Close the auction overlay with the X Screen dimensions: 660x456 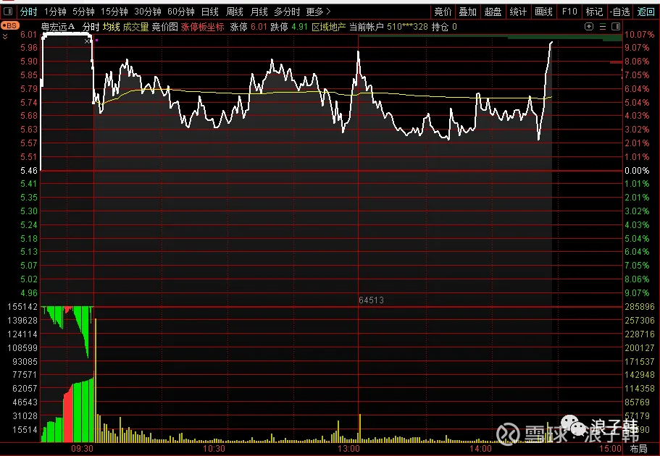click(x=87, y=41)
